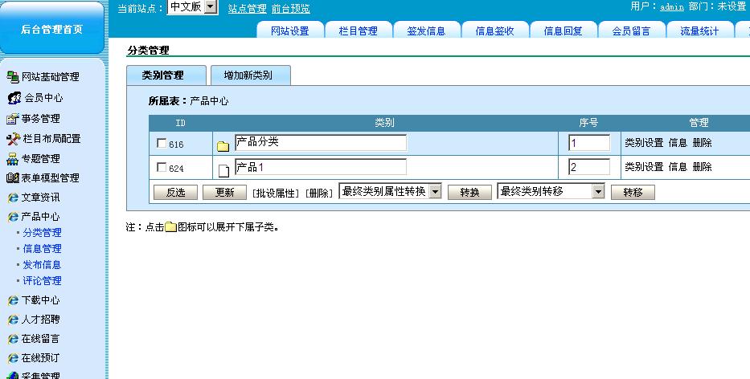Image resolution: width=750 pixels, height=379 pixels.
Task: Open the 栏目管理 top tab
Action: [358, 31]
